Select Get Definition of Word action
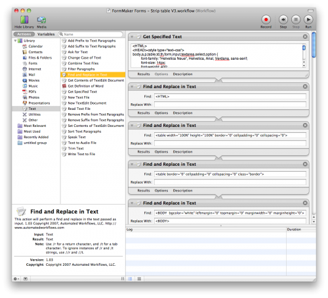This screenshot has width=328, height=298. tap(86, 86)
